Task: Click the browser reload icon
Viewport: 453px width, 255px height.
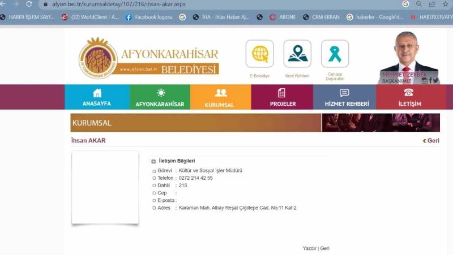Action: [29, 4]
